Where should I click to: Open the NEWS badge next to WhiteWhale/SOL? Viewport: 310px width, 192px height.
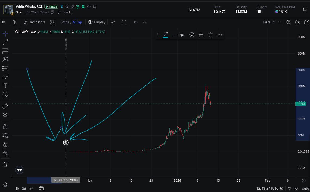(x=51, y=7)
